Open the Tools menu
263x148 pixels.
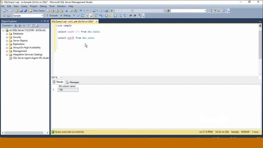(x=52, y=6)
